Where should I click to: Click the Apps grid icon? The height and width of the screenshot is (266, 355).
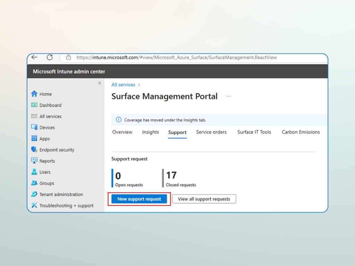[34, 138]
